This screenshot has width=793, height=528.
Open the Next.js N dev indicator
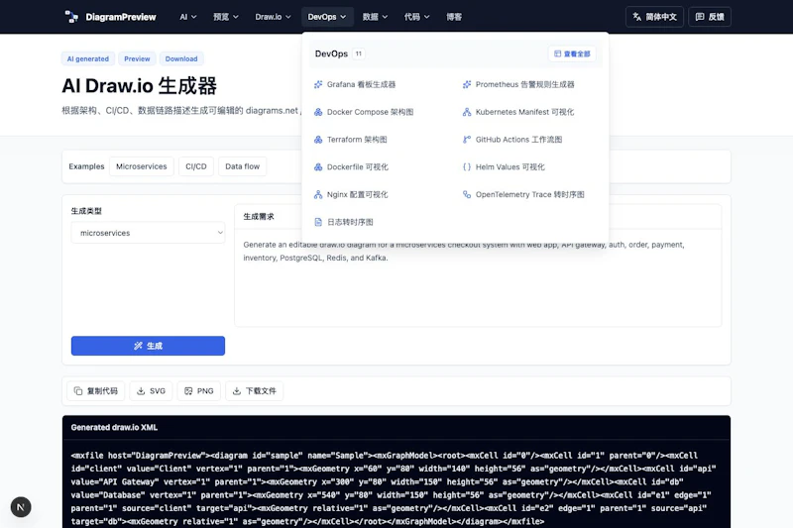21,507
